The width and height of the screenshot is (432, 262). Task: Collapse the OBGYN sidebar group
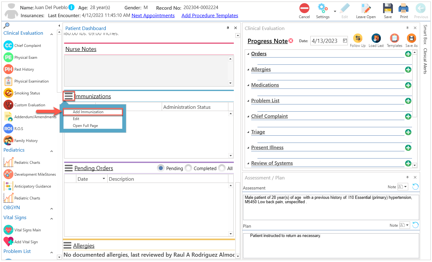pos(52,209)
